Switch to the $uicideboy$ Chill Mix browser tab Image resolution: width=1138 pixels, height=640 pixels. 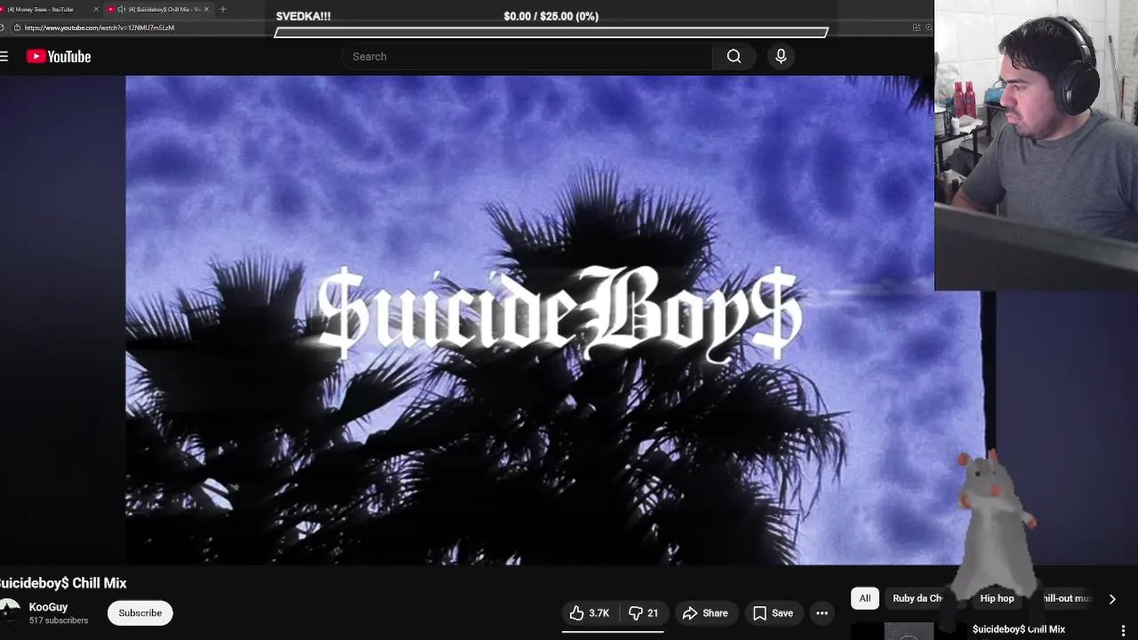[158, 9]
